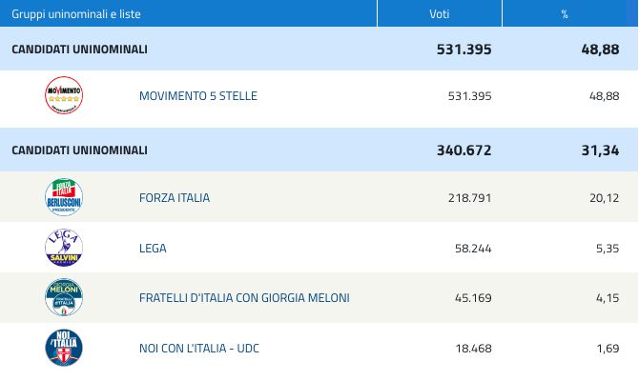Click the Lega Salvini party logo

tap(64, 248)
